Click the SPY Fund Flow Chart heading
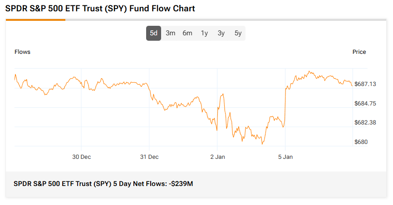The image size is (393, 205). point(100,9)
